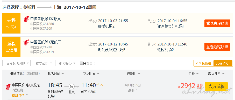Click Air China logo in flight list

8,87
